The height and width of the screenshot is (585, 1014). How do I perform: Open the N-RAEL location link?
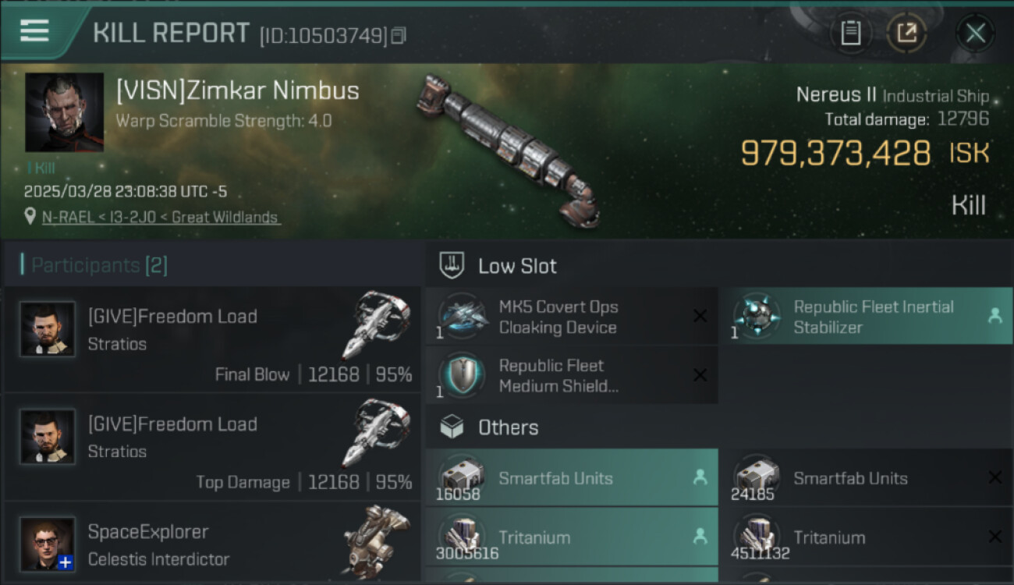pos(161,218)
